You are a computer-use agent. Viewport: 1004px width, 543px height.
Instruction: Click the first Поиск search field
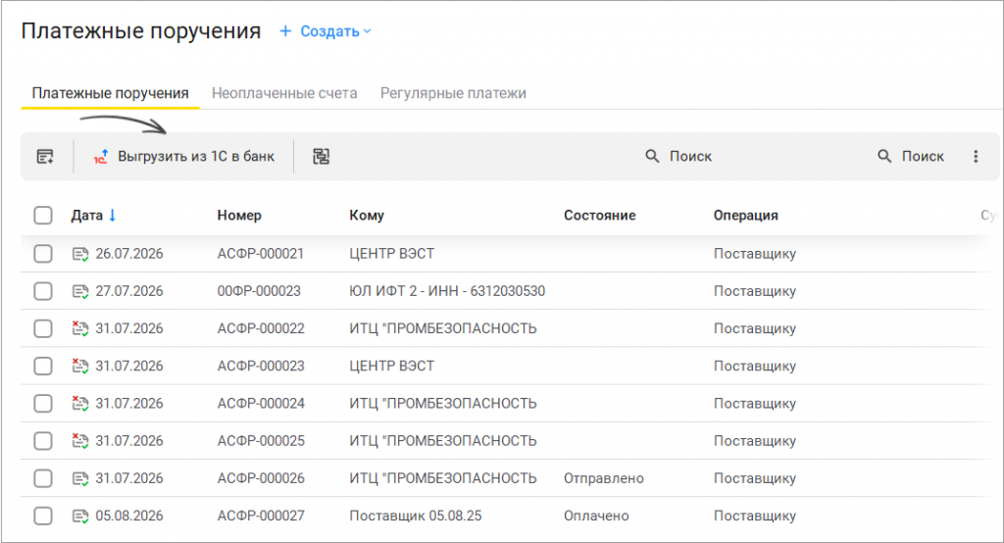click(x=690, y=156)
